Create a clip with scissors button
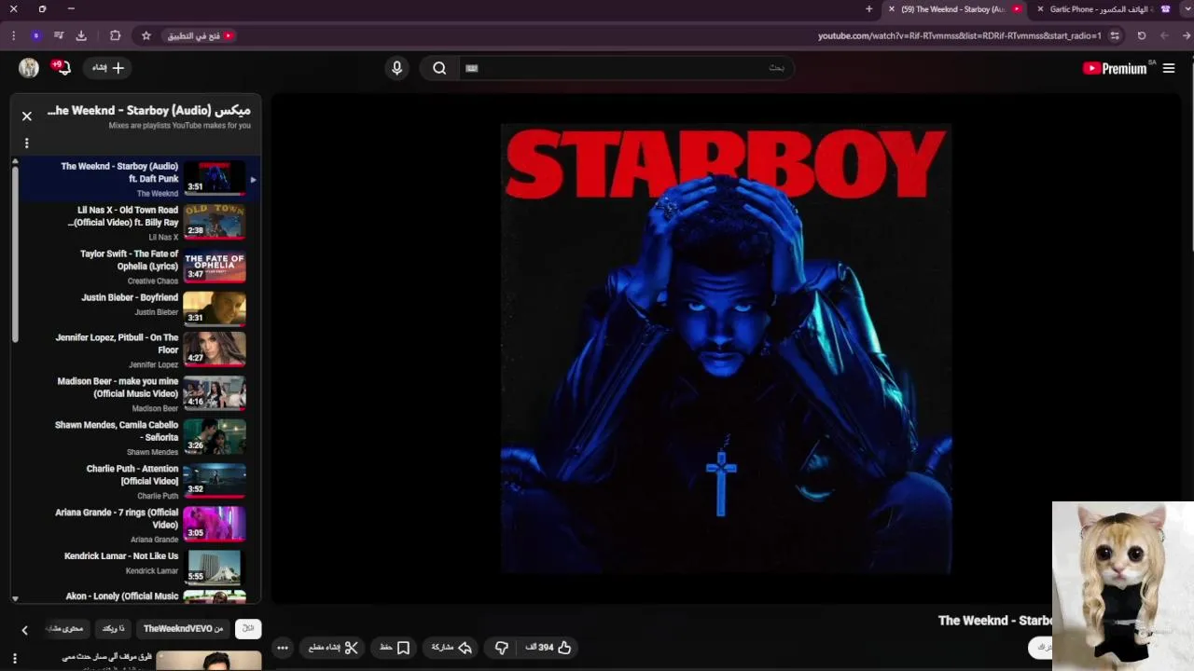The width and height of the screenshot is (1194, 671). 334,648
